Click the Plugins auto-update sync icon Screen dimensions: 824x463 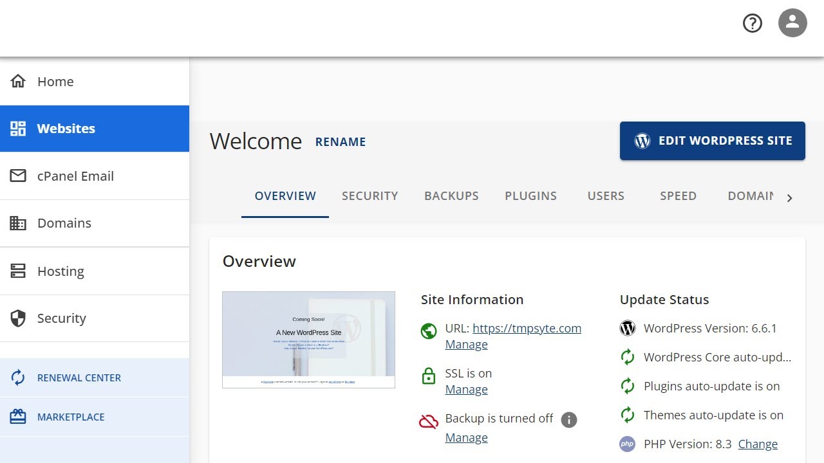(x=628, y=386)
